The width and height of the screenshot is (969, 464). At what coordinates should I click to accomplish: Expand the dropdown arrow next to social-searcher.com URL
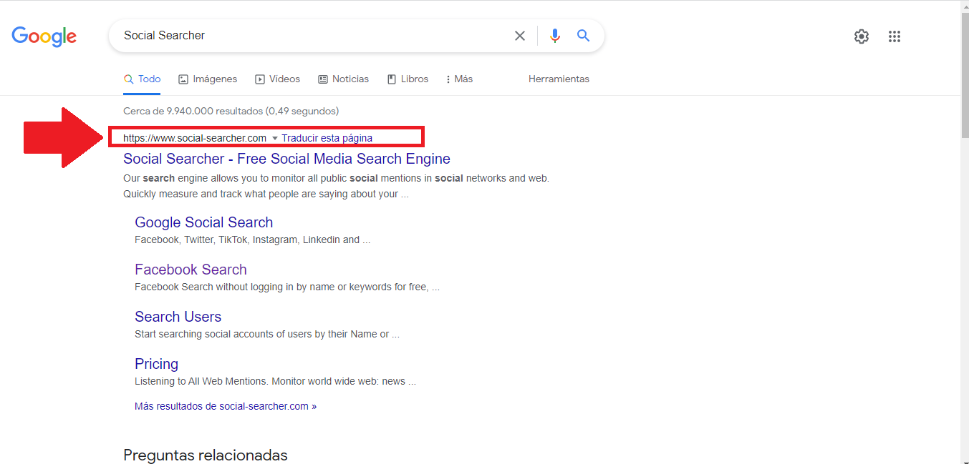(x=274, y=138)
